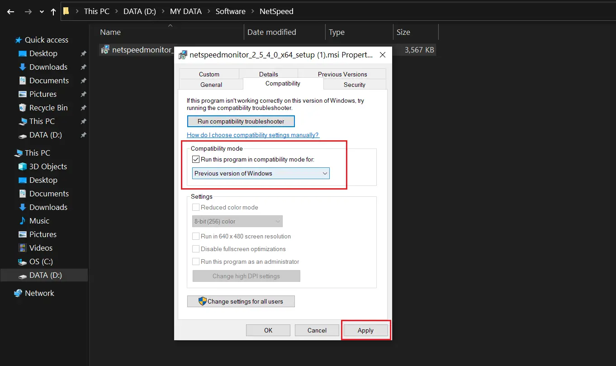Click the pinned This PC entry under Quick access
The height and width of the screenshot is (366, 616).
pos(42,121)
